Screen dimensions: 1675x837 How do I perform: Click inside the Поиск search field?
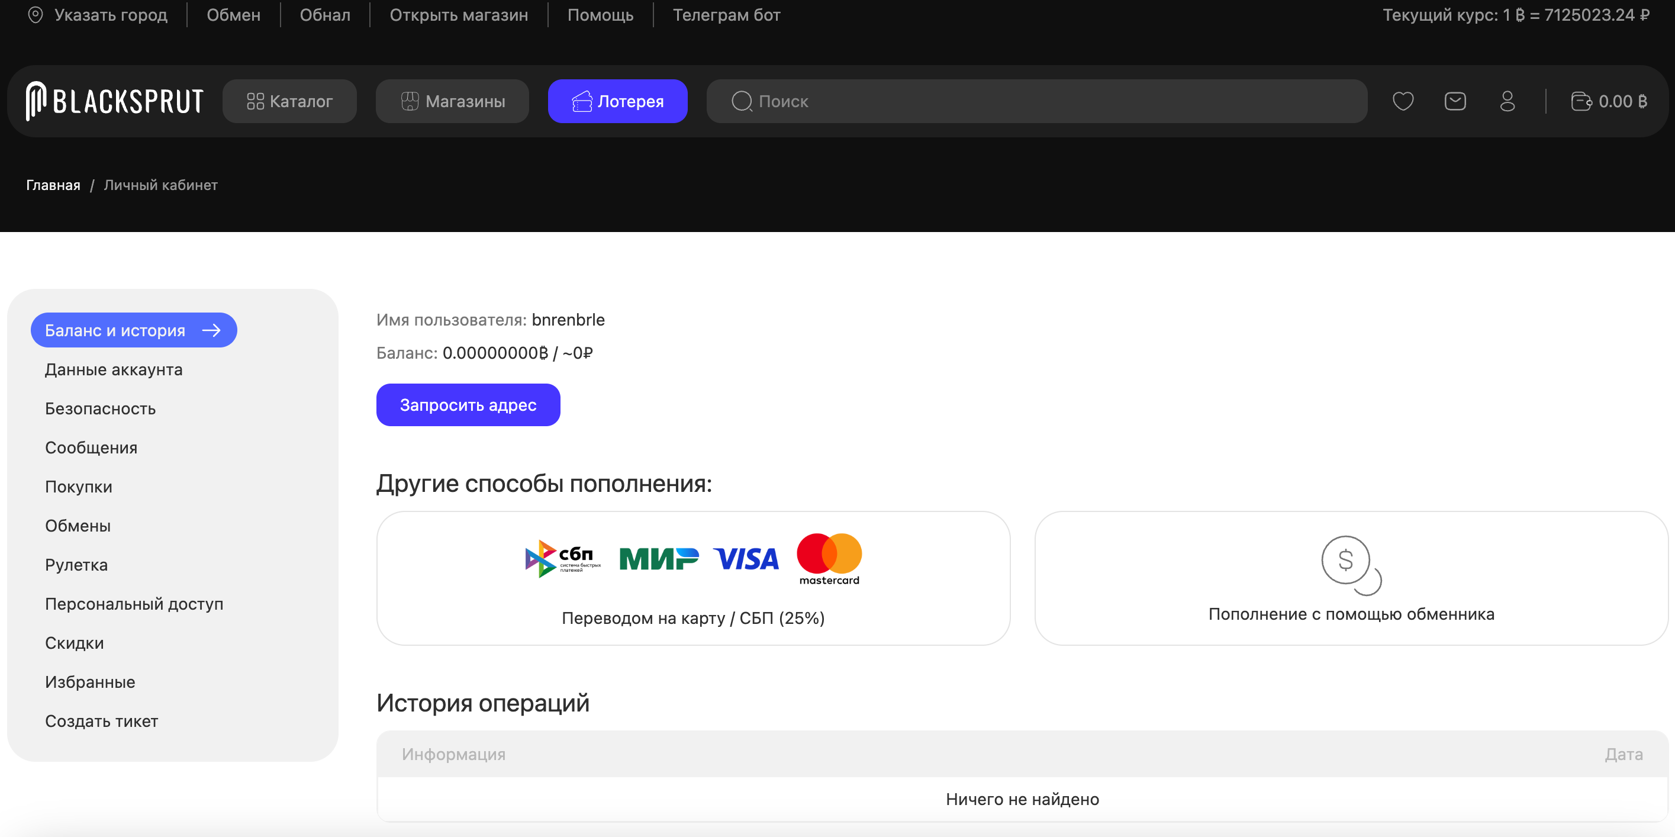tap(910, 101)
